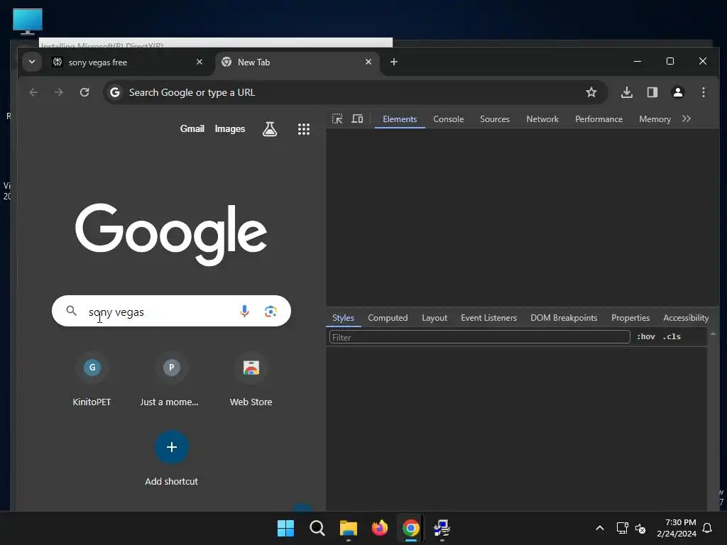Click the Styles Filter input field
727x545 pixels.
point(479,337)
